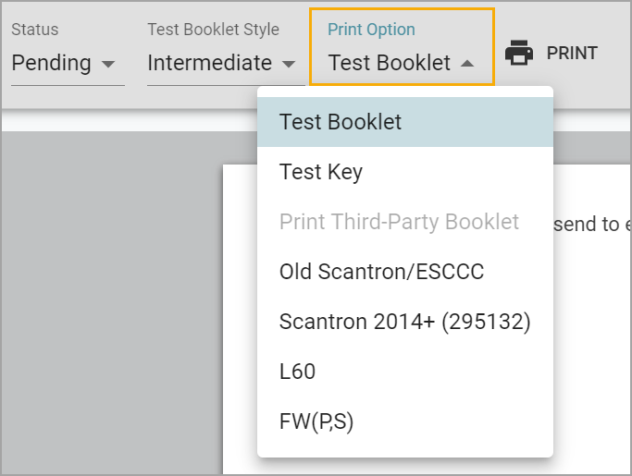Image resolution: width=632 pixels, height=476 pixels.
Task: Select the FW(P,S) print option
Action: click(405, 421)
